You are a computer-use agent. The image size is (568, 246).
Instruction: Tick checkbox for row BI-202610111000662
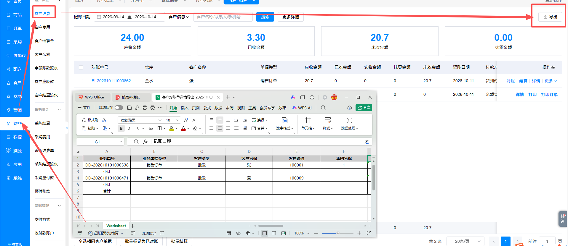[x=81, y=81]
